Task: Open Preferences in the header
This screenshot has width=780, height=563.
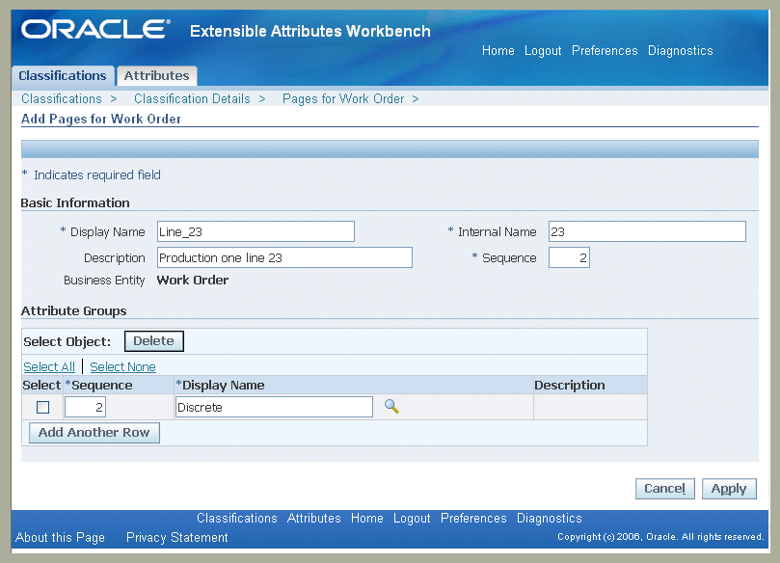Action: point(605,51)
